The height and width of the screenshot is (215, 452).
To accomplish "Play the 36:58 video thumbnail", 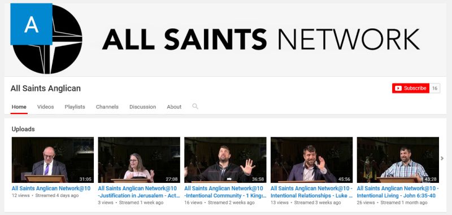I will tap(225, 160).
